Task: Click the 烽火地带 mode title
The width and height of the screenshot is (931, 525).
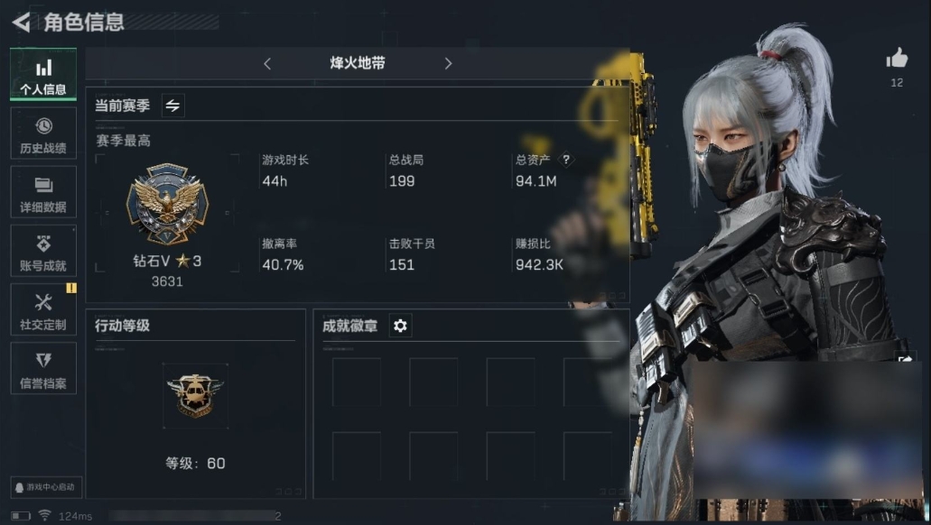Action: [x=358, y=63]
